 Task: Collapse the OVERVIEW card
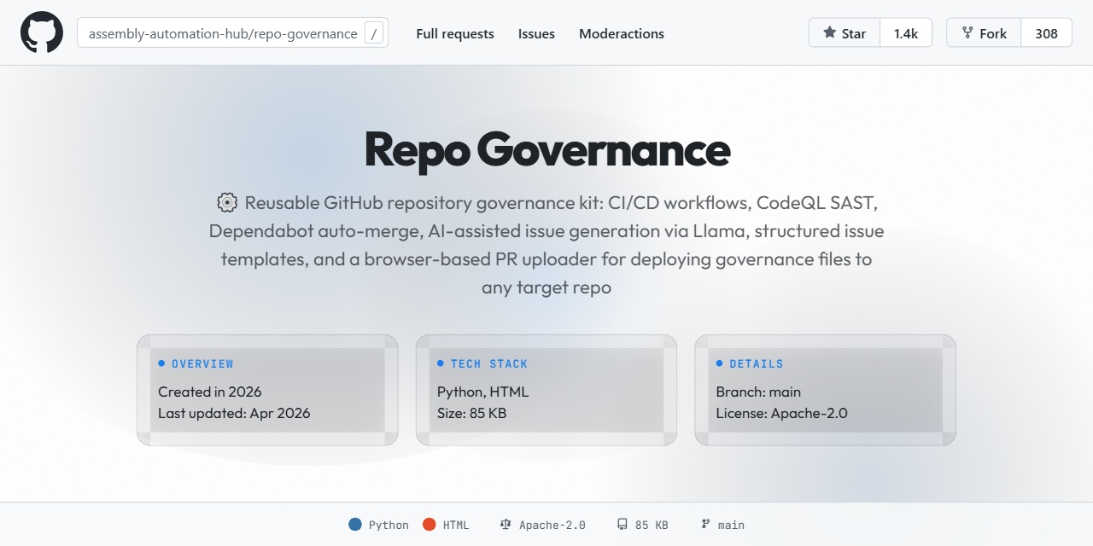tap(267, 389)
